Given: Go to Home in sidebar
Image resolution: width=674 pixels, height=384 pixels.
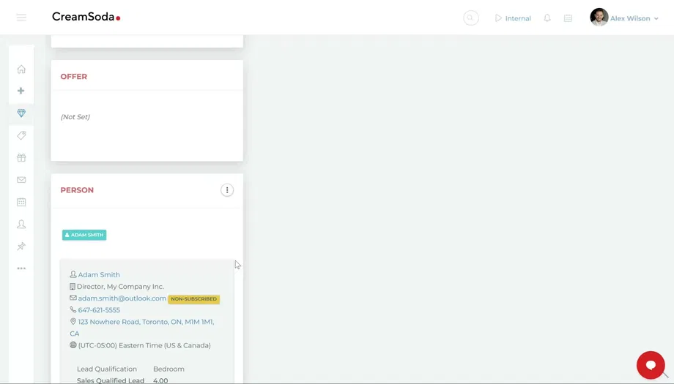Looking at the screenshot, I should [x=21, y=69].
